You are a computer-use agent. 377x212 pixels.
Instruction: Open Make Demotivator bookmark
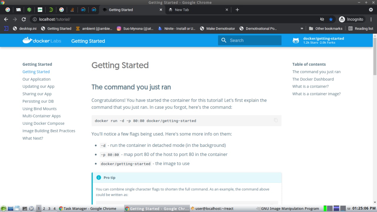218,29
